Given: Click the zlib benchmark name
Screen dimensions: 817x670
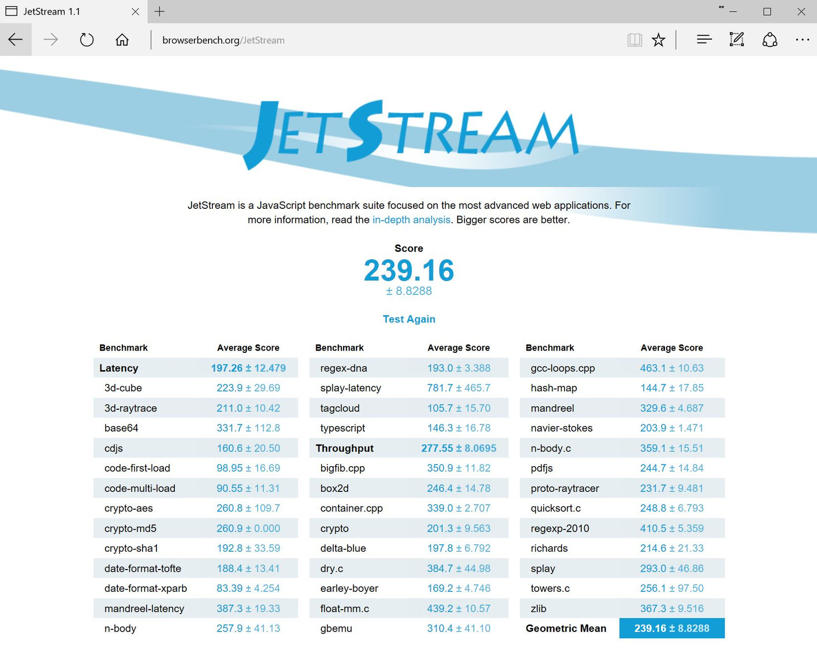Looking at the screenshot, I should pyautogui.click(x=539, y=609).
